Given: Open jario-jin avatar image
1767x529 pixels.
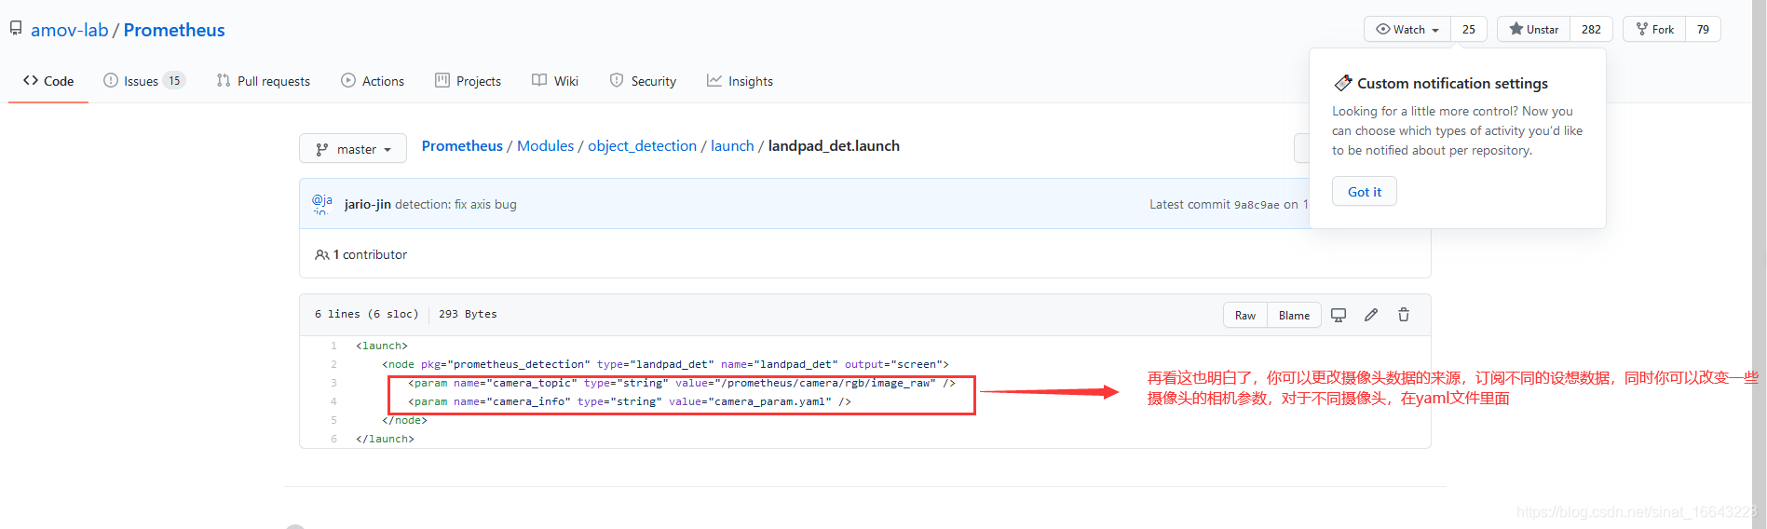Looking at the screenshot, I should 322,204.
